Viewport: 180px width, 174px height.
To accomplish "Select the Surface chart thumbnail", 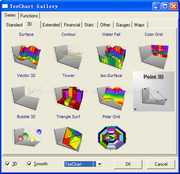I will (x=26, y=57).
